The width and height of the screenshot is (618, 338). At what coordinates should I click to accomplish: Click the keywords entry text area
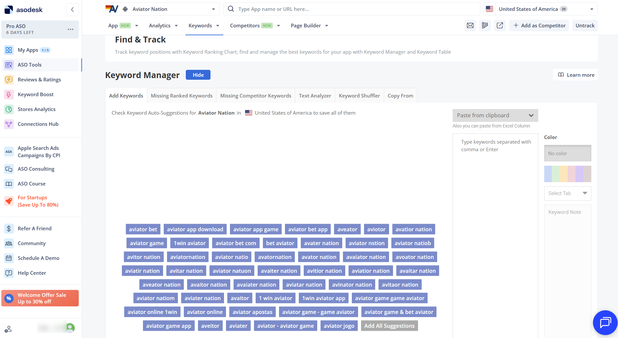click(x=495, y=236)
